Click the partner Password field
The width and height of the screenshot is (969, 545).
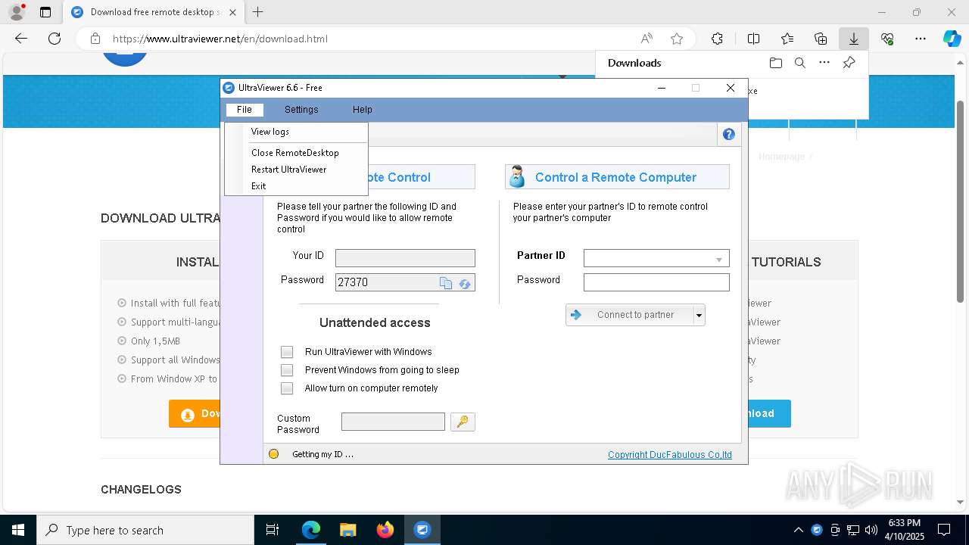click(656, 282)
